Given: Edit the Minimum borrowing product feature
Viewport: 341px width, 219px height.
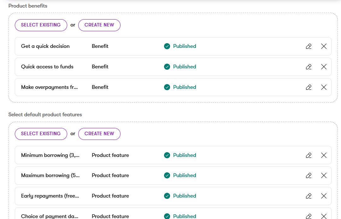Looking at the screenshot, I should (x=309, y=155).
